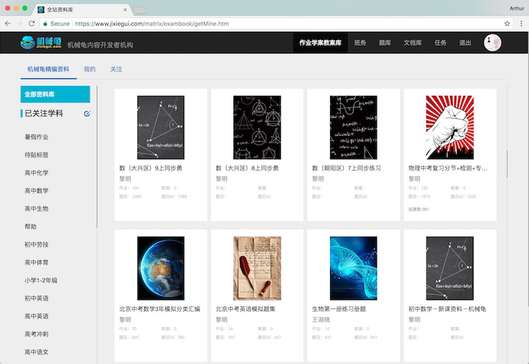Image resolution: width=529 pixels, height=364 pixels.
Task: Go back with the browser back arrow
Action: tap(7, 23)
